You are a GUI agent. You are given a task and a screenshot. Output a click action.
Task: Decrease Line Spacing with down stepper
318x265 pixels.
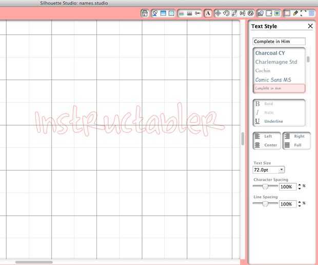(x=300, y=205)
